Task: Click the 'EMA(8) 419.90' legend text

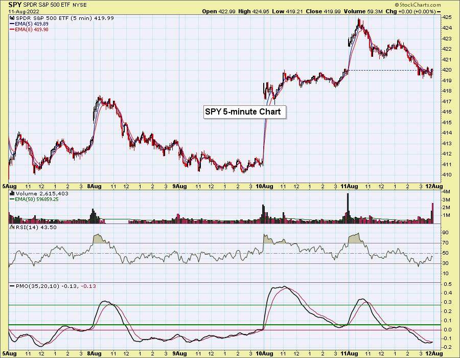Action: click(32, 30)
